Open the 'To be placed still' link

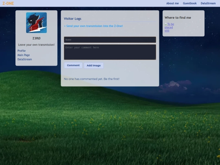pyautogui.click(x=169, y=27)
